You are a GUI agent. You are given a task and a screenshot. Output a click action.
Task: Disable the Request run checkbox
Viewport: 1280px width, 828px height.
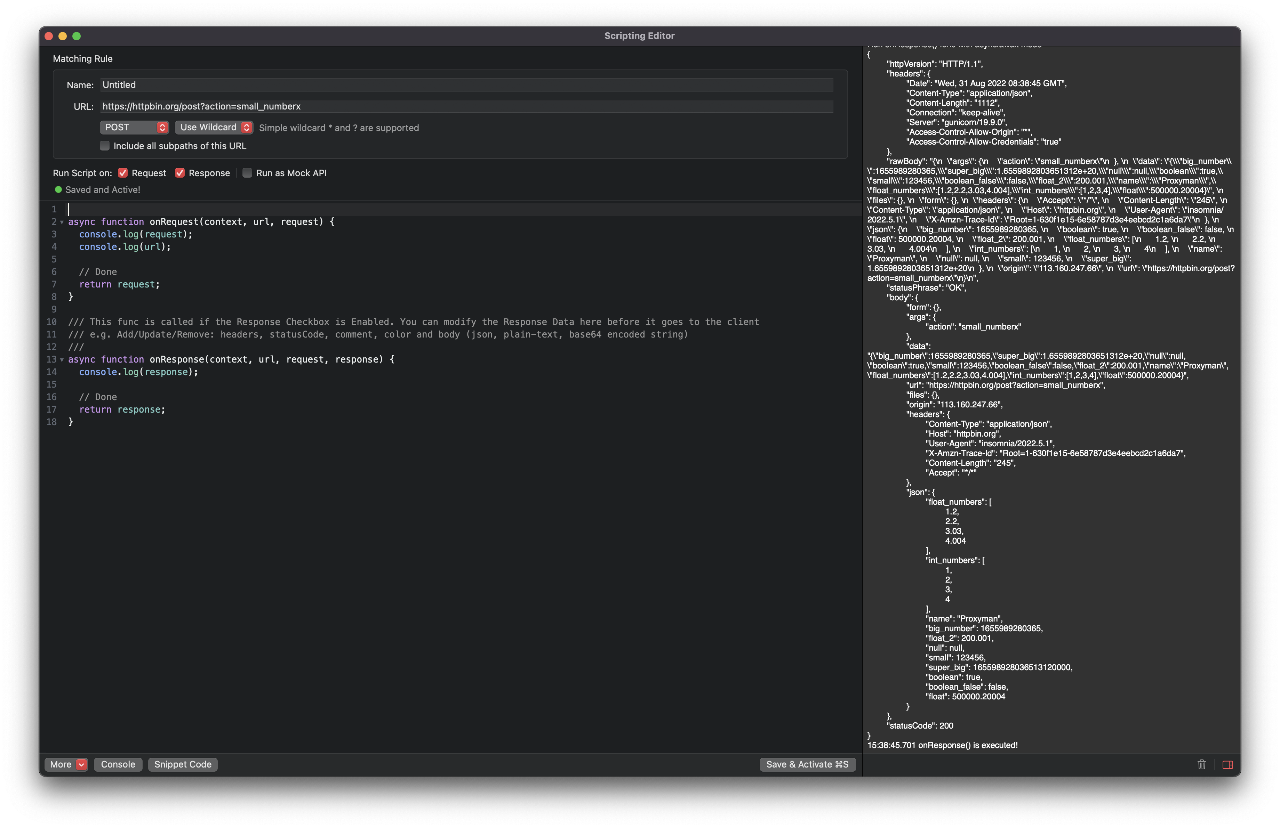click(123, 172)
